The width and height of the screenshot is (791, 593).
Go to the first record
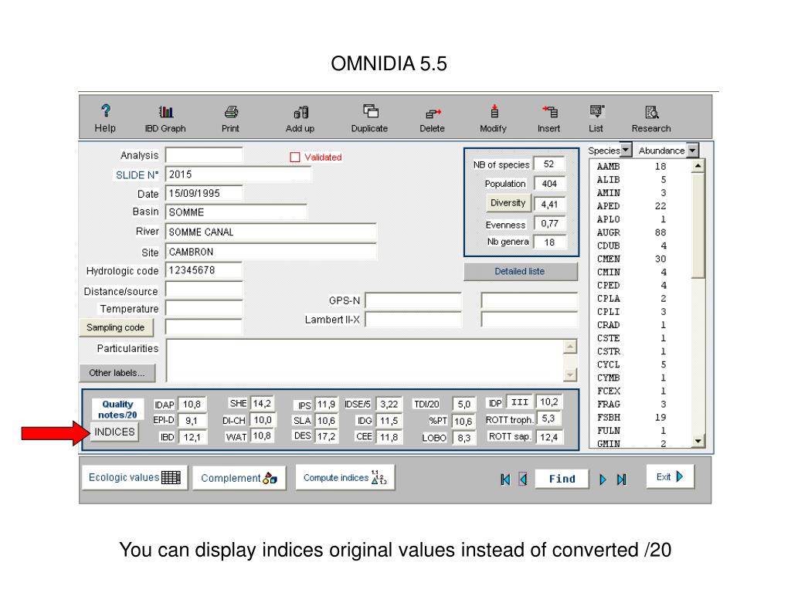click(505, 479)
